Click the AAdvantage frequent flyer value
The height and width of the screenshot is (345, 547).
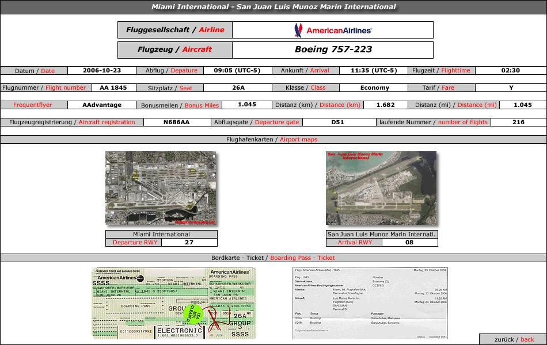tap(102, 105)
